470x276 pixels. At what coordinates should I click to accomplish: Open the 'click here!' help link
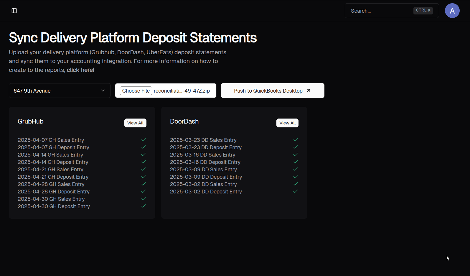[x=80, y=70]
